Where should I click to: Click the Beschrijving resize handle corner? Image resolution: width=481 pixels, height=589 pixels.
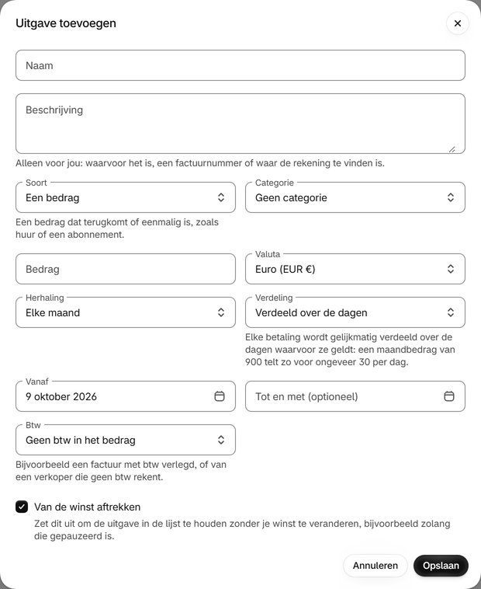click(452, 149)
